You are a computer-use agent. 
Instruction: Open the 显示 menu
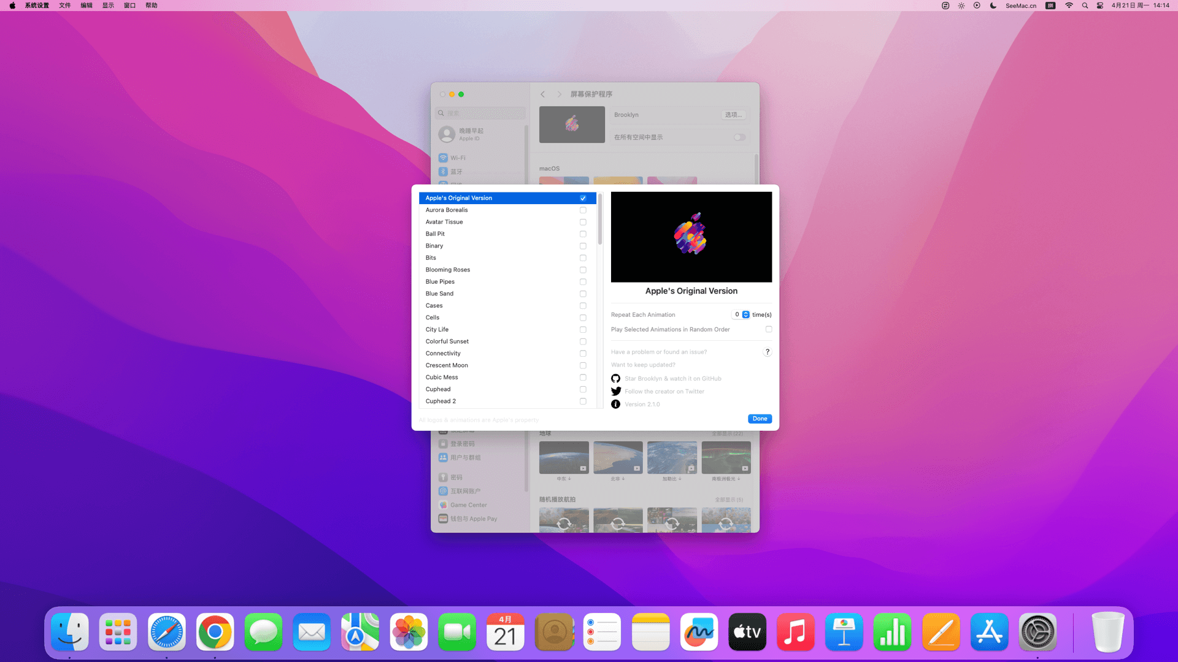108,6
